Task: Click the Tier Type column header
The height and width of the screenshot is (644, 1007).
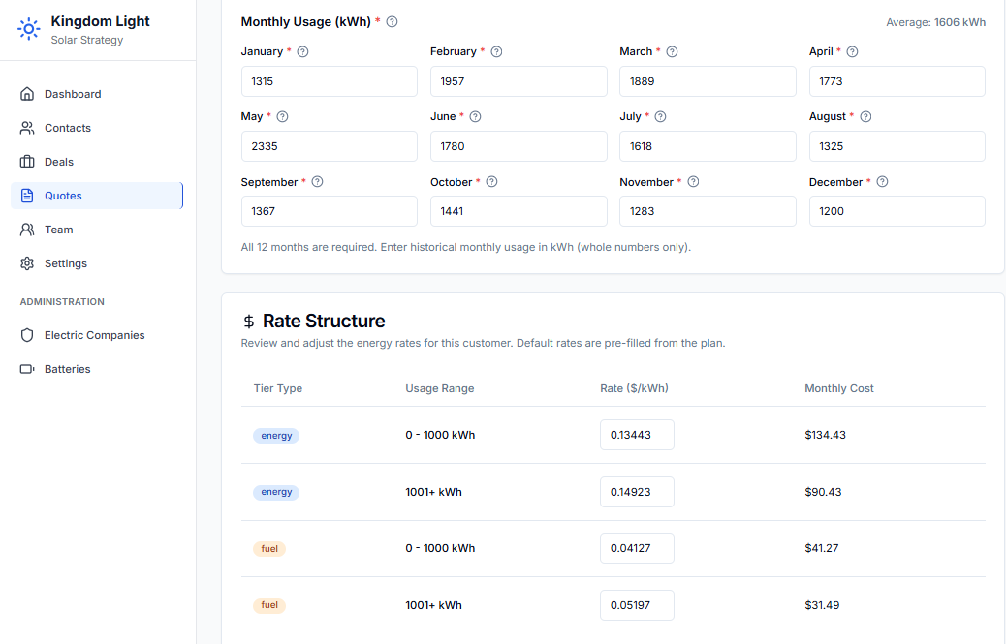Action: pyautogui.click(x=278, y=388)
